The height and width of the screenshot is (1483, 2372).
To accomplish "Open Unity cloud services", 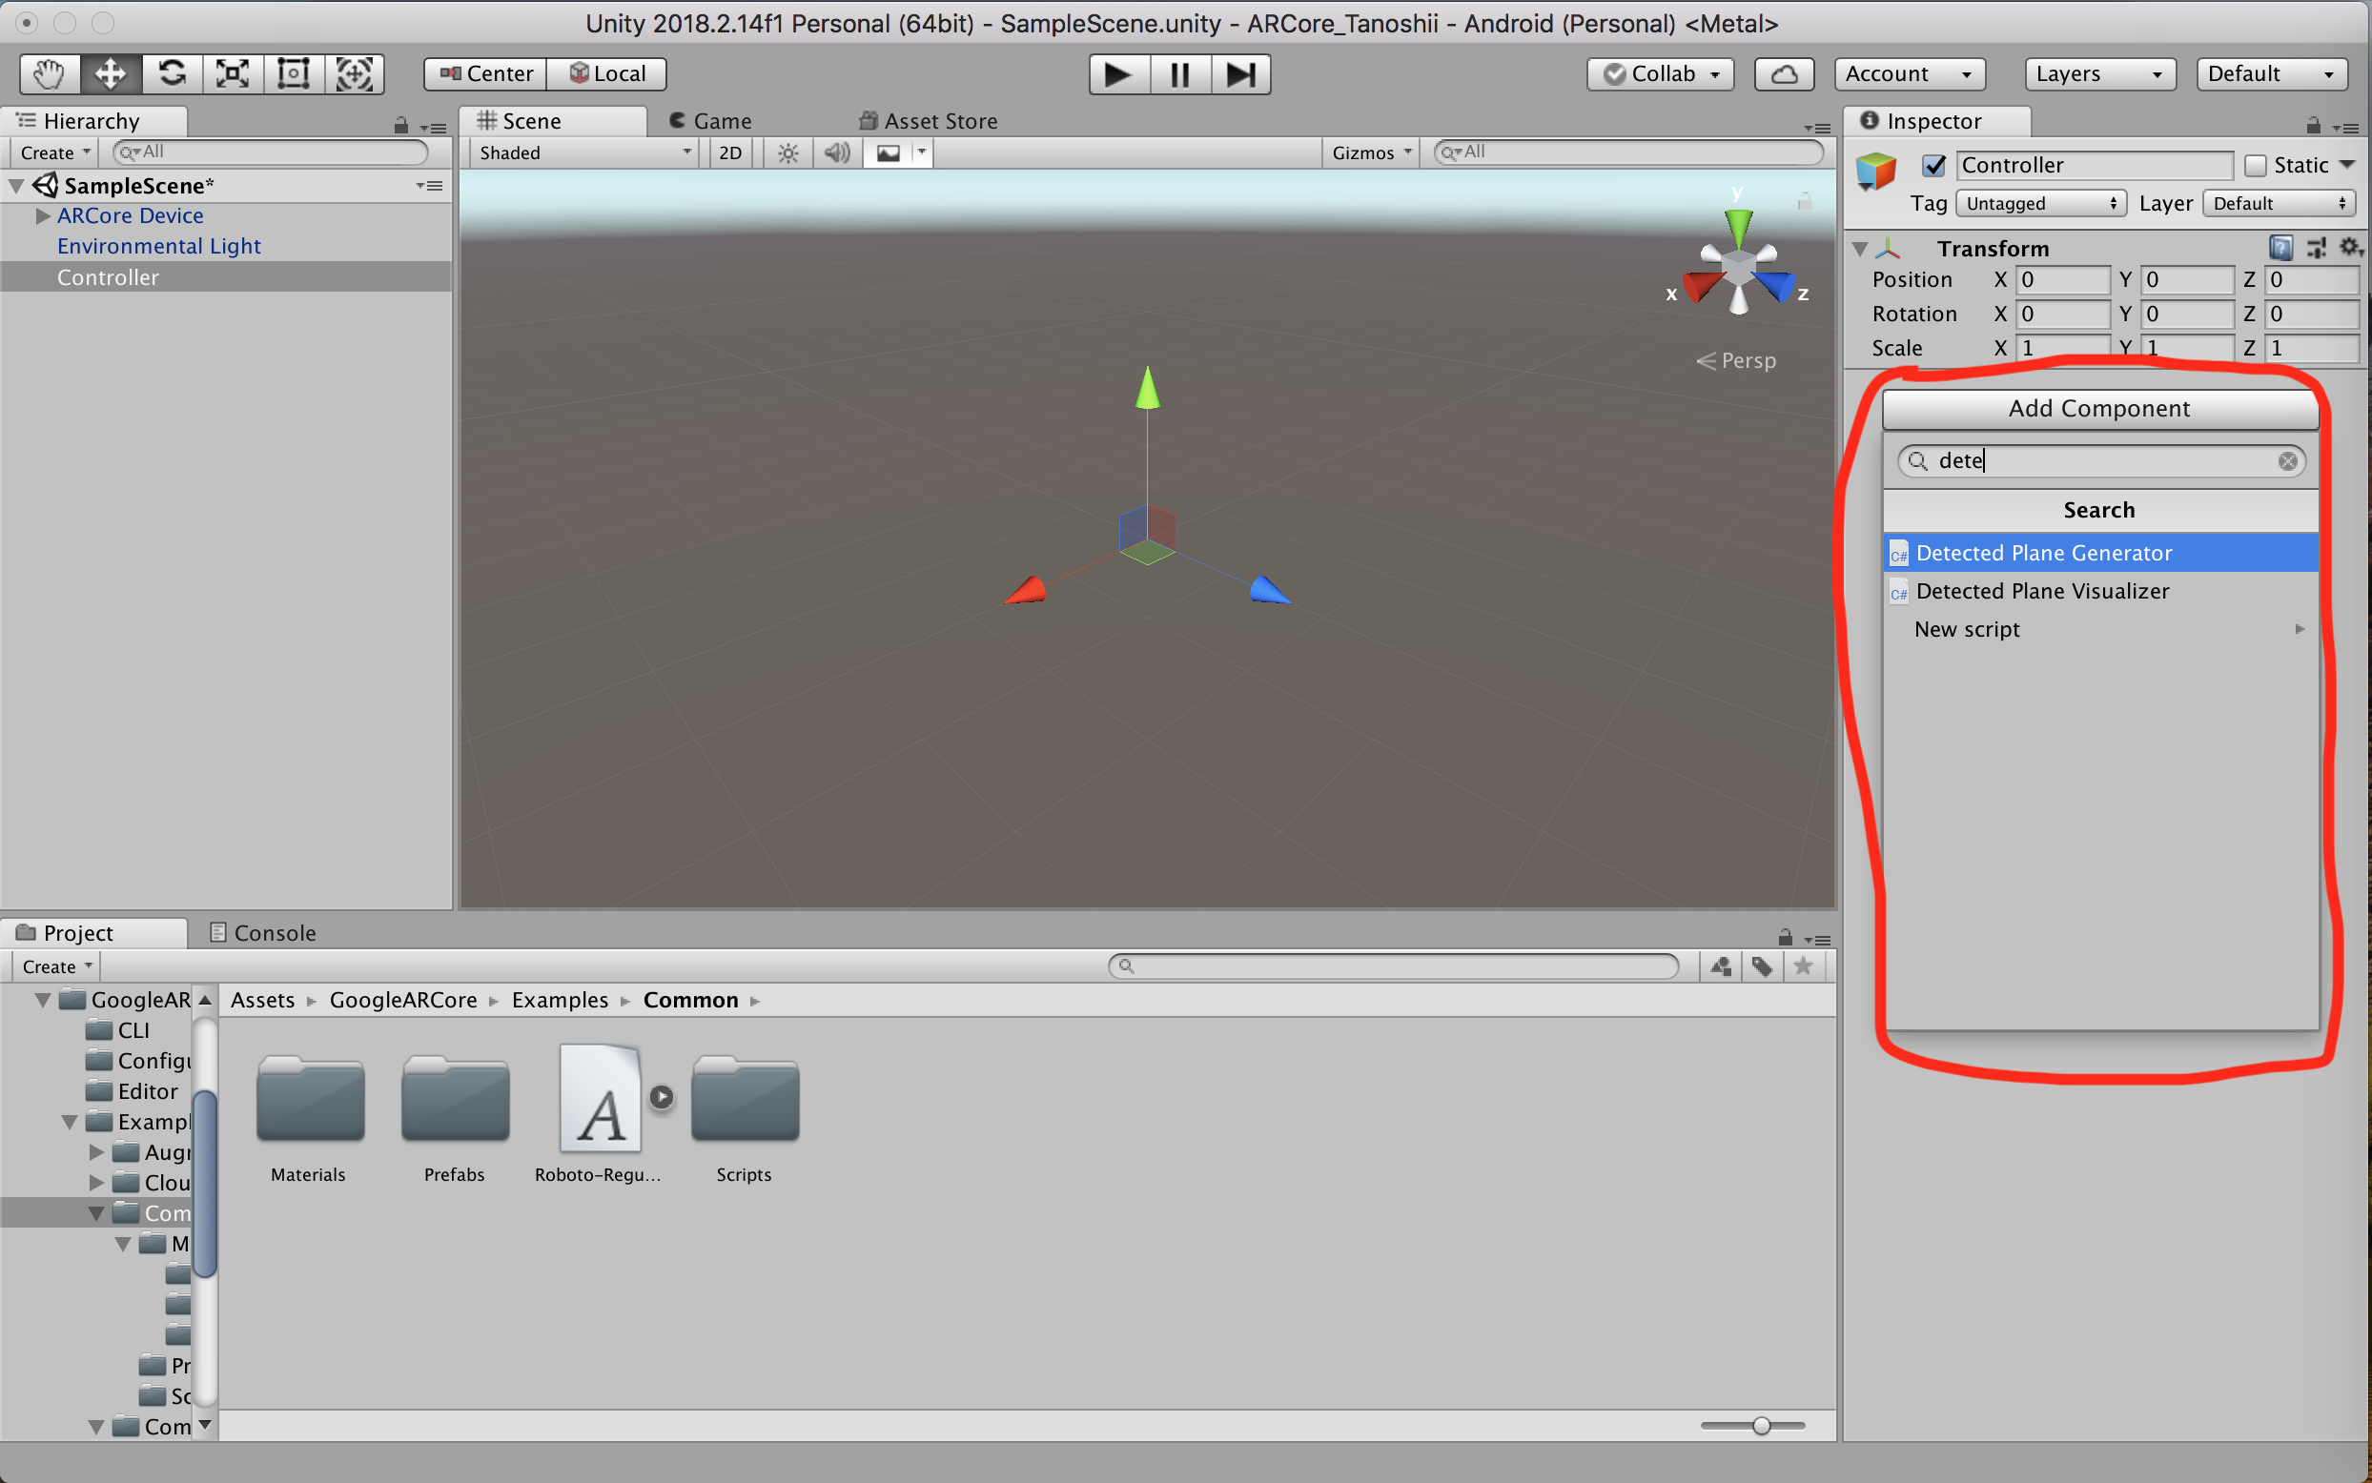I will [x=1783, y=73].
